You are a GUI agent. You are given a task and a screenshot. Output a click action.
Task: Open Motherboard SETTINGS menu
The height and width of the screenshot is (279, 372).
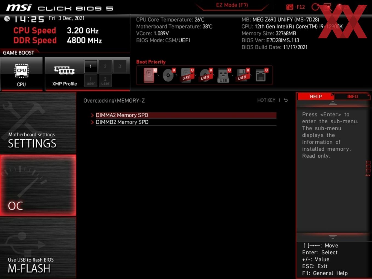38,123
